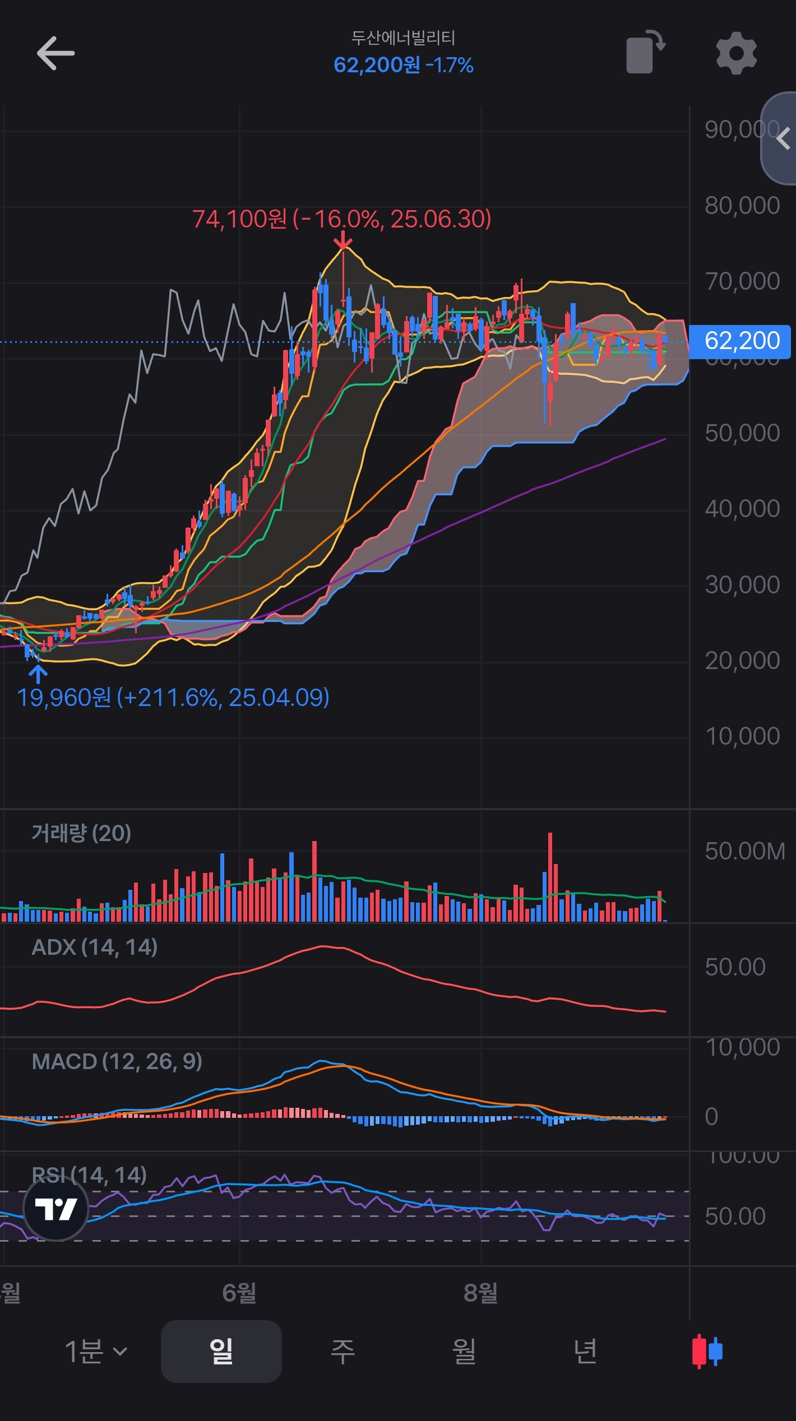Tap the 10,000 MACD axis label
Image resolution: width=796 pixels, height=1421 pixels.
[742, 1048]
